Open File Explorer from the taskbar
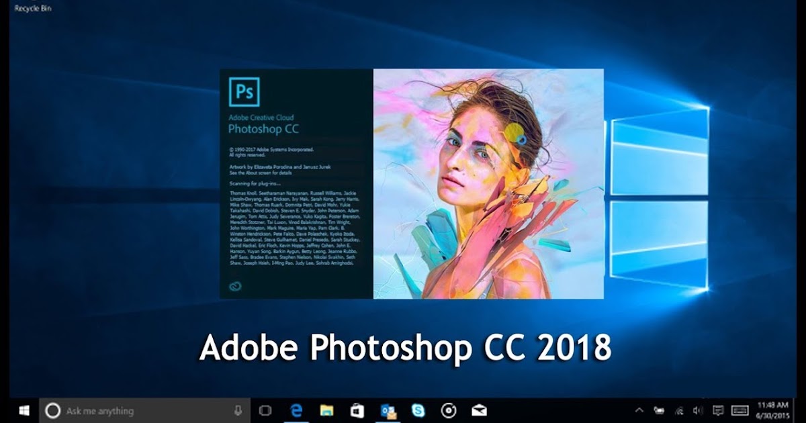The height and width of the screenshot is (423, 806). pyautogui.click(x=327, y=410)
